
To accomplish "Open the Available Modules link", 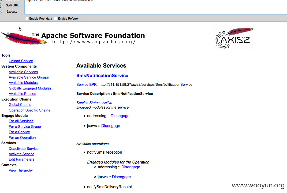I will pos(23,83).
